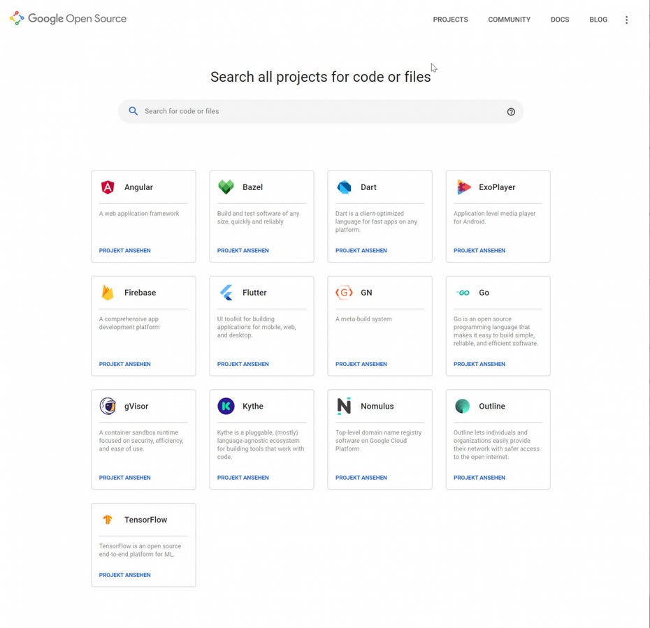
Task: Open Firebase via Projekt ansehen link
Action: [125, 364]
